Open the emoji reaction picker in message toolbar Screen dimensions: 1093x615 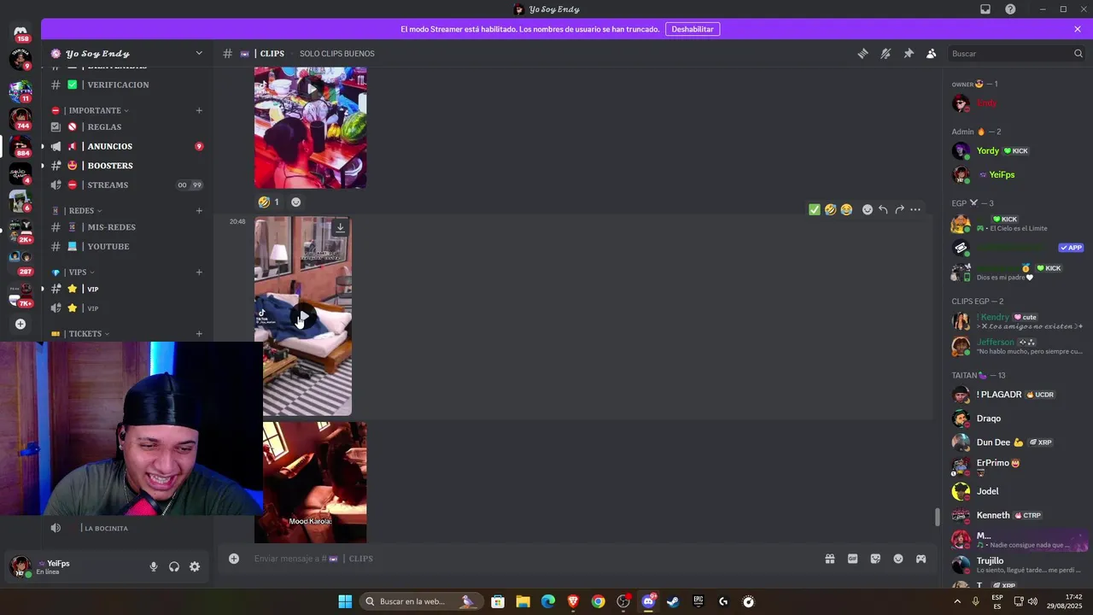(867, 209)
